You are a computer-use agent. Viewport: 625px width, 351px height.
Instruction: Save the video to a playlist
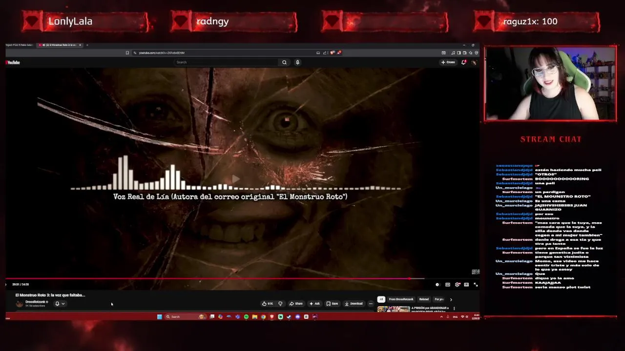pos(332,304)
